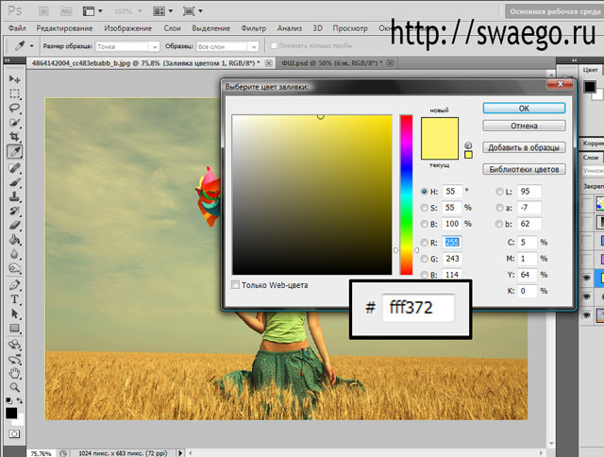Select the 3D Camera Rotate tool

(x=15, y=359)
